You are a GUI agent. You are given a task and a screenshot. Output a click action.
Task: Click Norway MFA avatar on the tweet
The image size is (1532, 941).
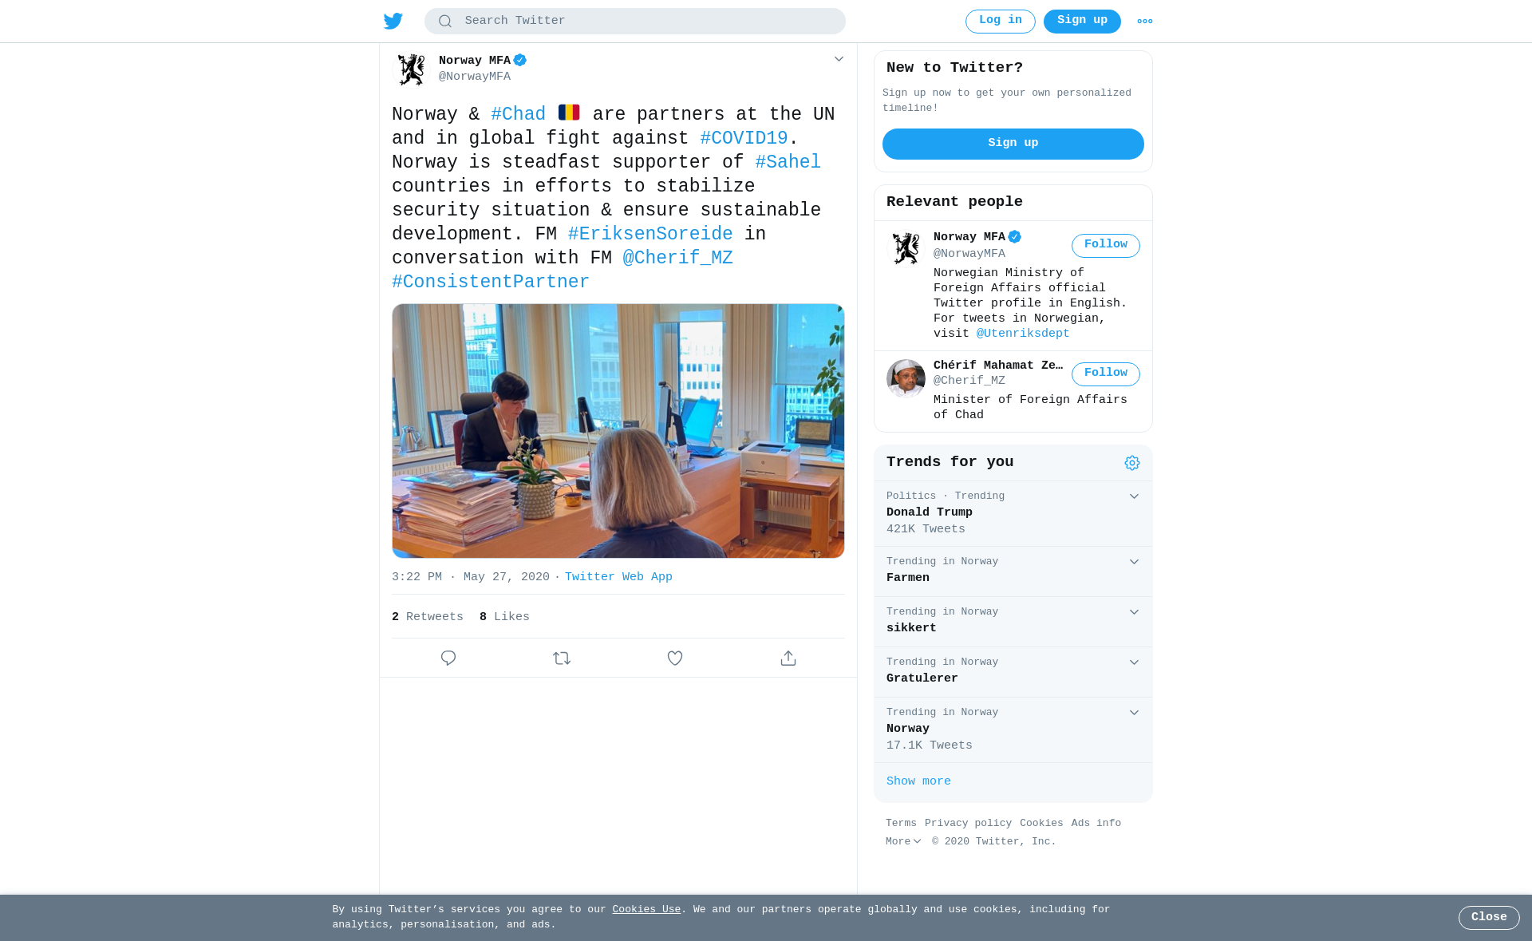[x=412, y=69]
